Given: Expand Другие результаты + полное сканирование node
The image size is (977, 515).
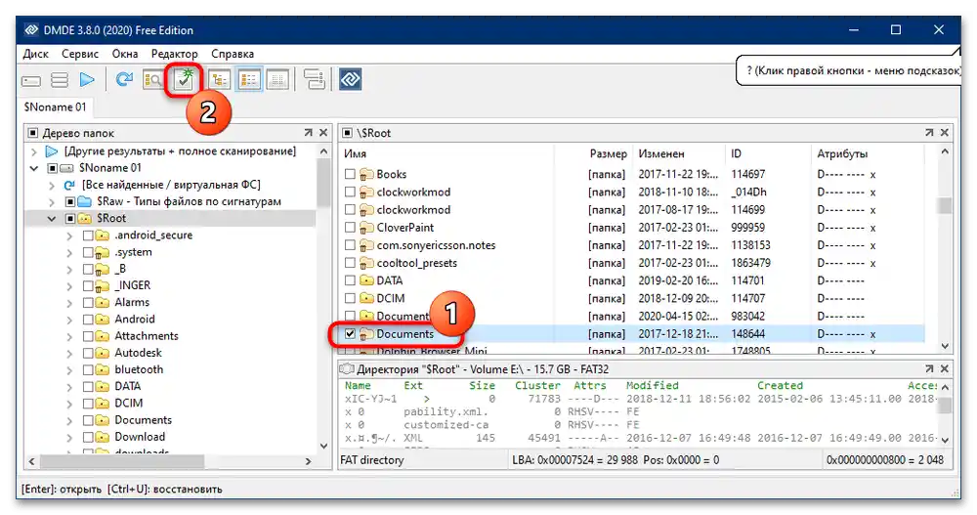Looking at the screenshot, I should point(34,151).
